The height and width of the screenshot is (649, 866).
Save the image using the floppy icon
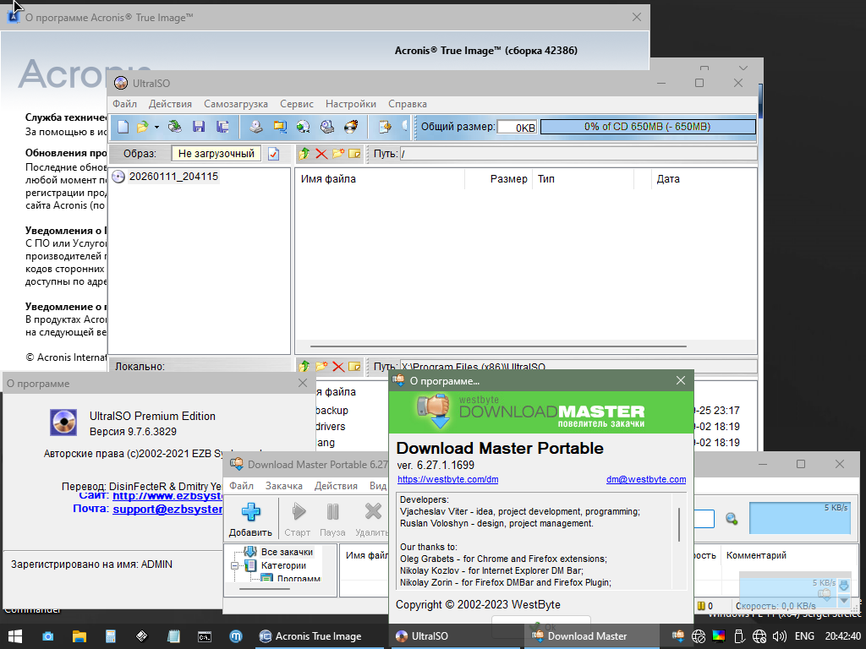tap(199, 127)
